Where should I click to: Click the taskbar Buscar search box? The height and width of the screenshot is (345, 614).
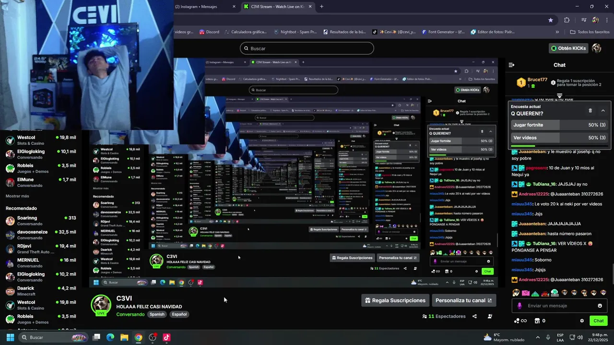(53, 337)
